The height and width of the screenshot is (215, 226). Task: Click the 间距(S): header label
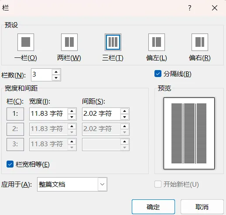93,101
